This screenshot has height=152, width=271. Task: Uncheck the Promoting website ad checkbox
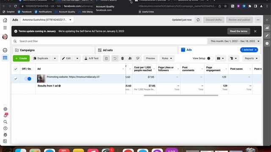(16, 79)
